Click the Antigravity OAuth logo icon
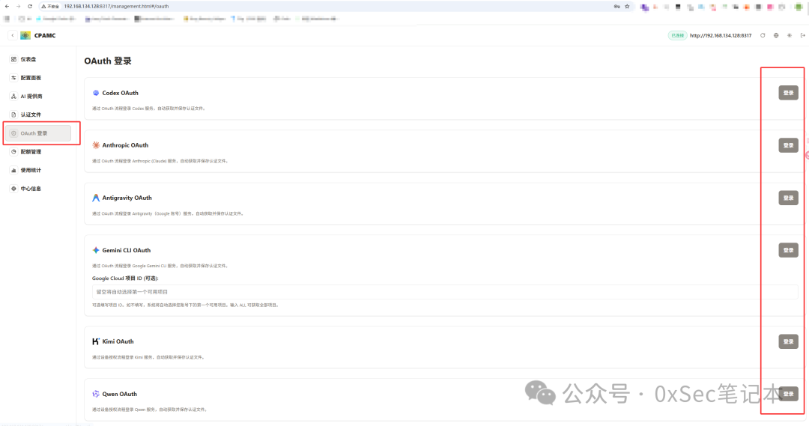The height and width of the screenshot is (426, 809). (x=96, y=198)
